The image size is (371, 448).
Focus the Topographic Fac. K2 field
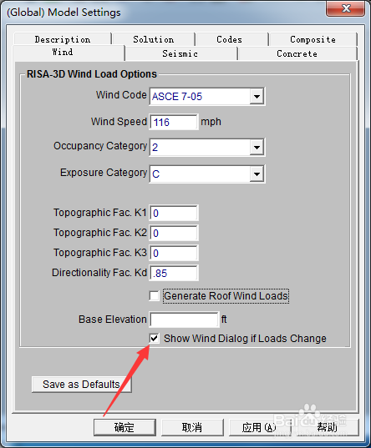click(174, 233)
